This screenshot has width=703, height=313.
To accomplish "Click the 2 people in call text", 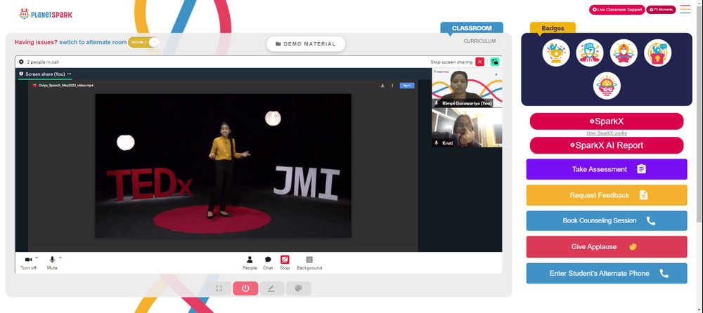I will (43, 62).
